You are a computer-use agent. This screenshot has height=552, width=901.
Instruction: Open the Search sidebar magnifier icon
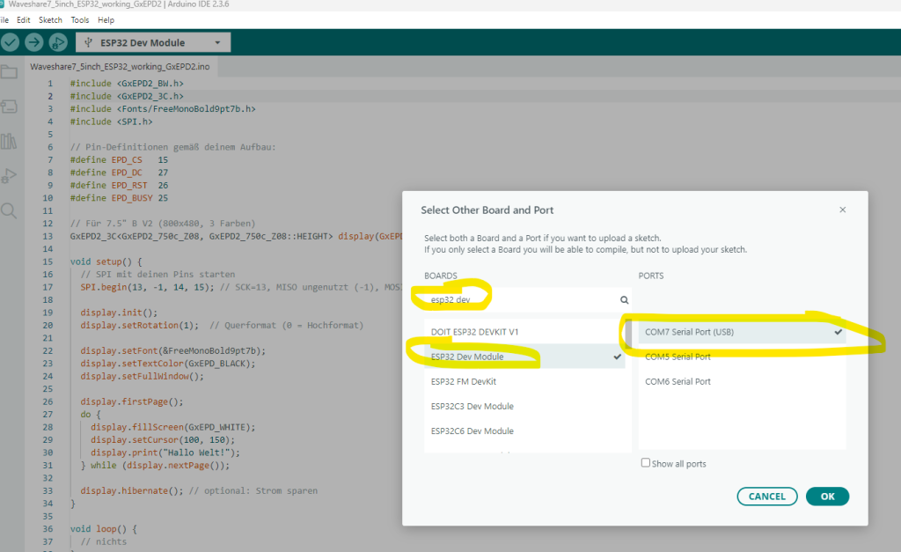click(x=9, y=210)
